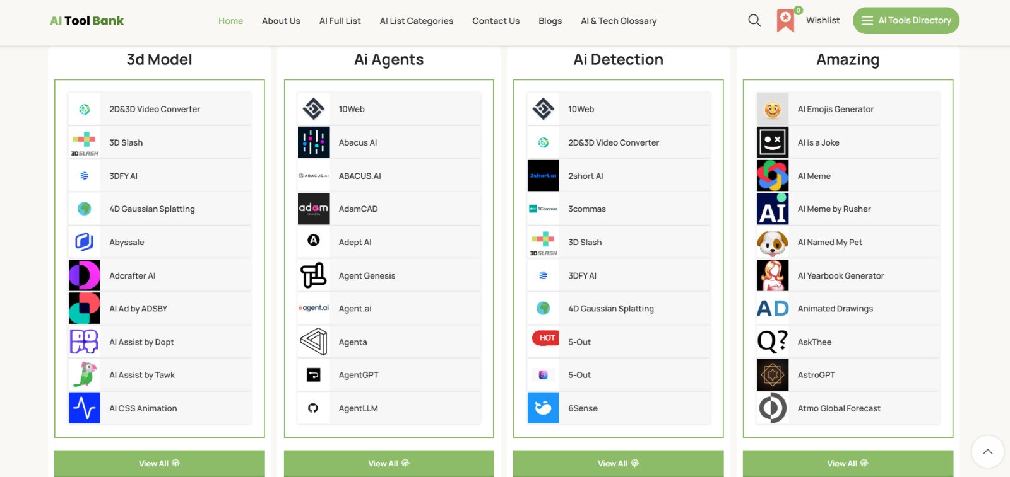Click the Agent Genesis icon

(314, 275)
